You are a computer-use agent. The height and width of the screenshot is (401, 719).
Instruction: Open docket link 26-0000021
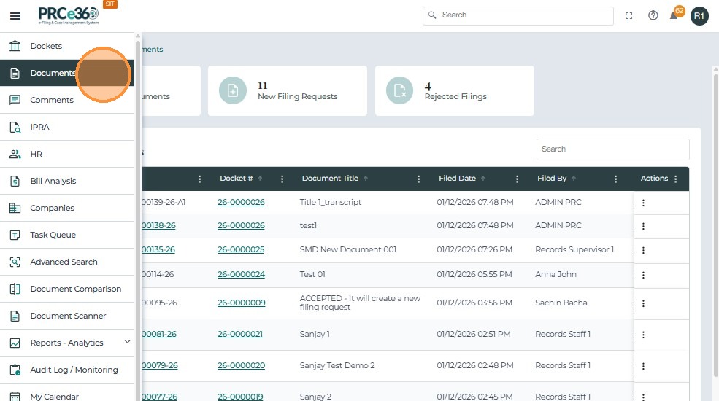click(240, 334)
